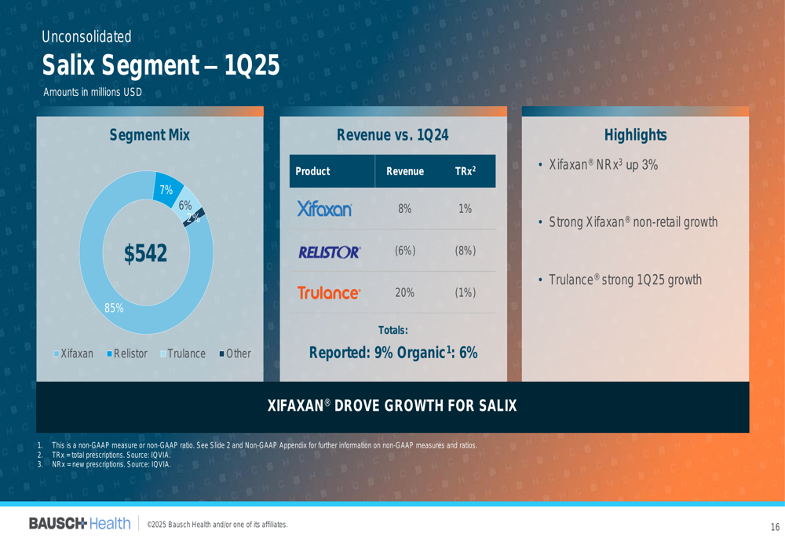The image size is (785, 538).
Task: Click the Trulance brand logo in the table
Action: point(329,292)
